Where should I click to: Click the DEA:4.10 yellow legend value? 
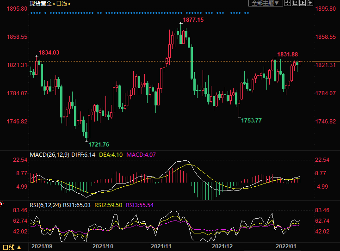pos(111,154)
